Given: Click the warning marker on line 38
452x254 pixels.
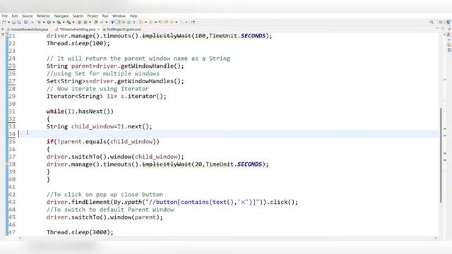Looking at the screenshot, I should point(7,164).
